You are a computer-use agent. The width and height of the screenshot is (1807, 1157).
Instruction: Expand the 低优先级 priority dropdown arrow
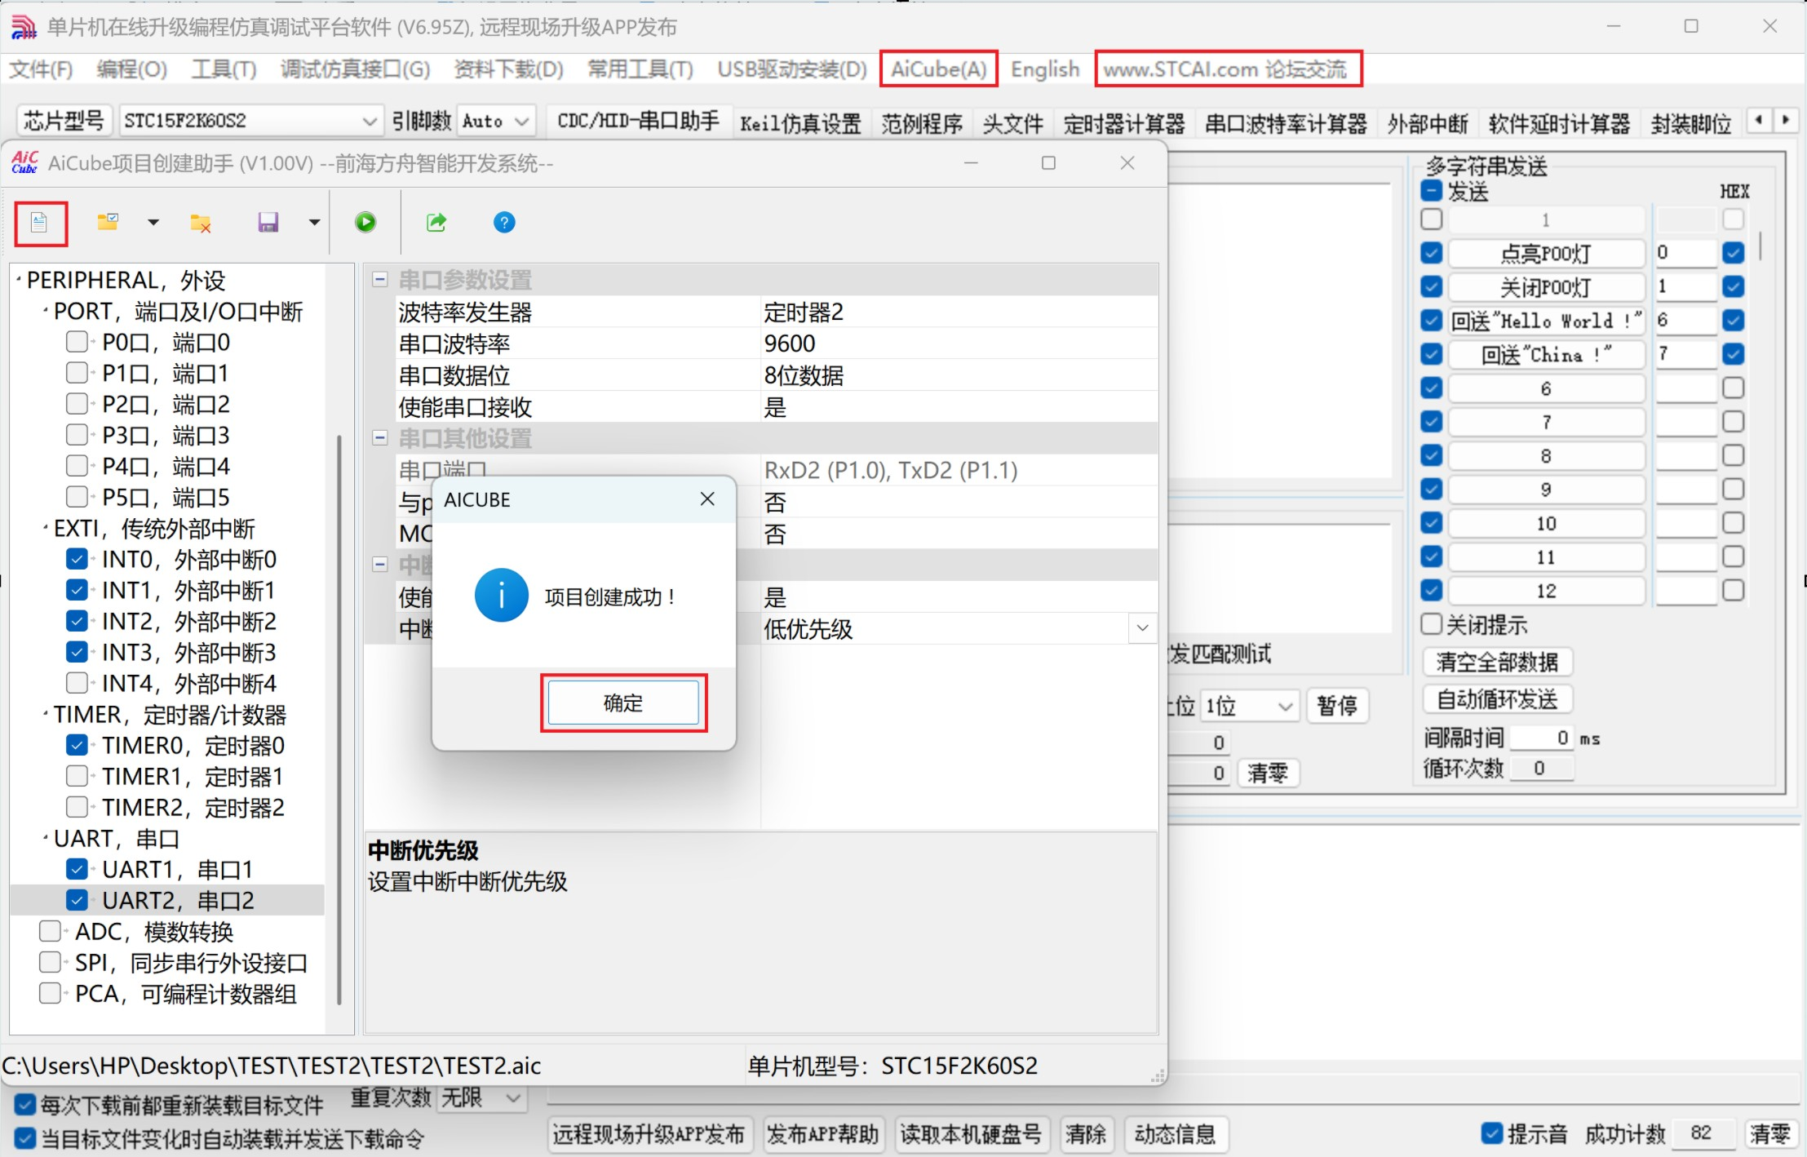coord(1142,628)
